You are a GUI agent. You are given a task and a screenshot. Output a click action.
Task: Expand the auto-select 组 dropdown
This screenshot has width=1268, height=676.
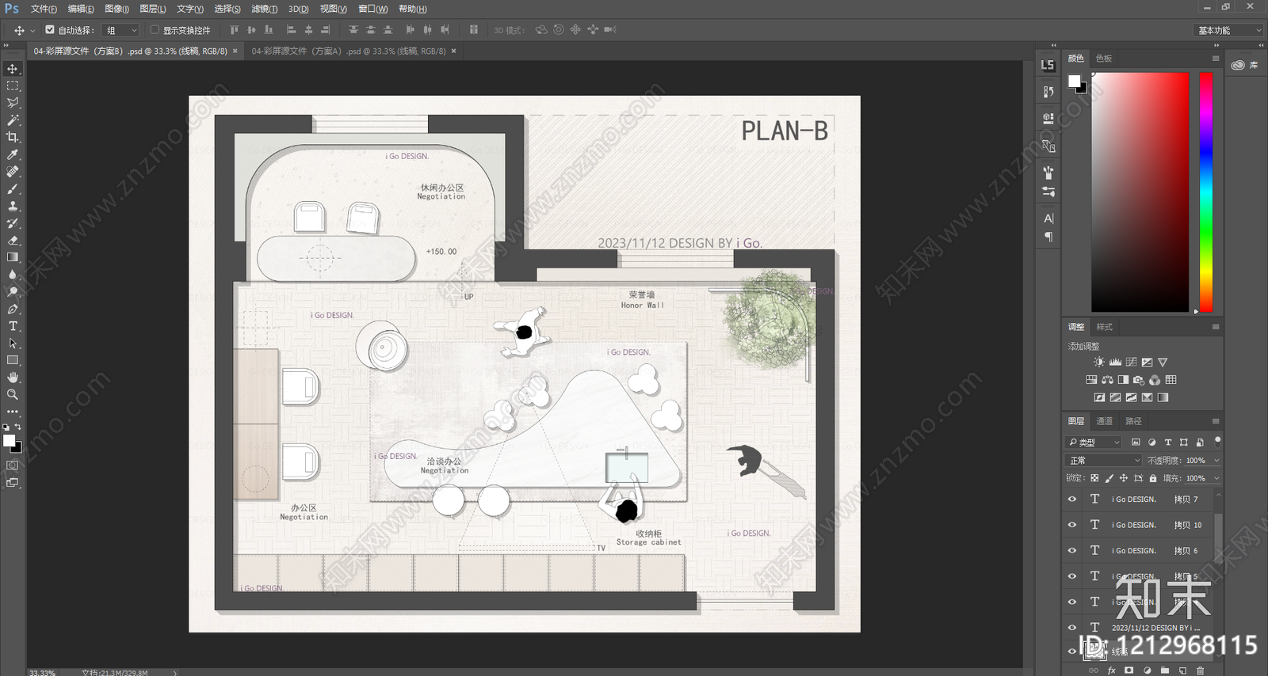coord(121,30)
